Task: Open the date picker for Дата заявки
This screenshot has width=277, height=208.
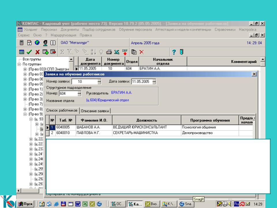Action: (154, 81)
